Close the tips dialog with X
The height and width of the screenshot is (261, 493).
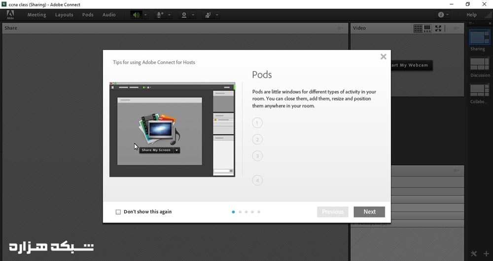click(x=383, y=57)
